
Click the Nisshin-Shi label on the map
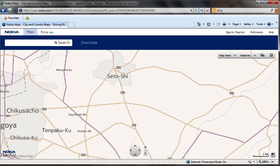pyautogui.click(x=85, y=131)
